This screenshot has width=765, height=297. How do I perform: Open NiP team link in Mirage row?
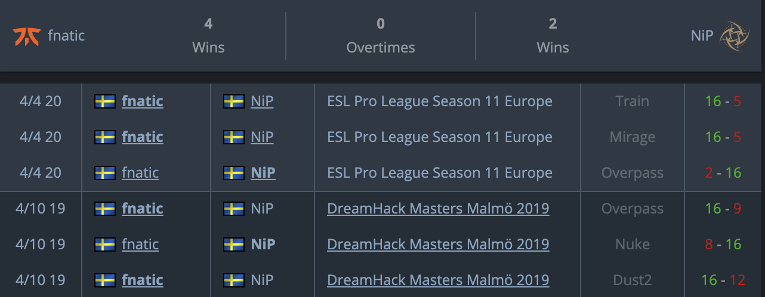pyautogui.click(x=262, y=137)
